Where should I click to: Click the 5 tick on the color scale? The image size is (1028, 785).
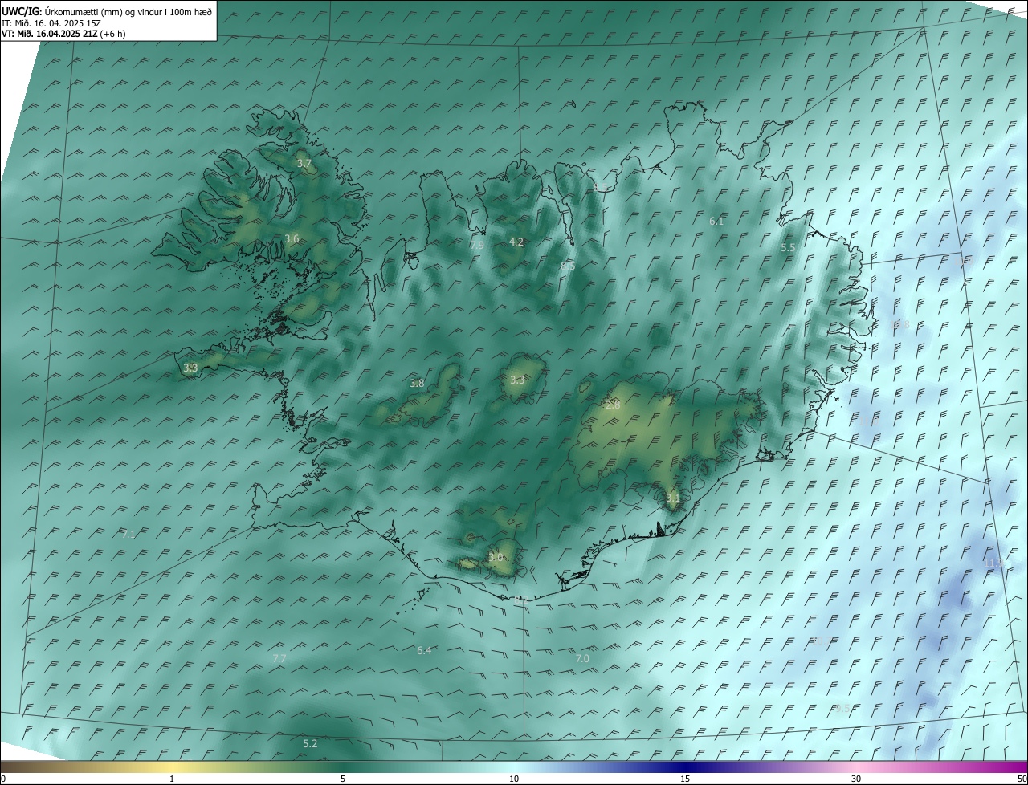click(343, 779)
